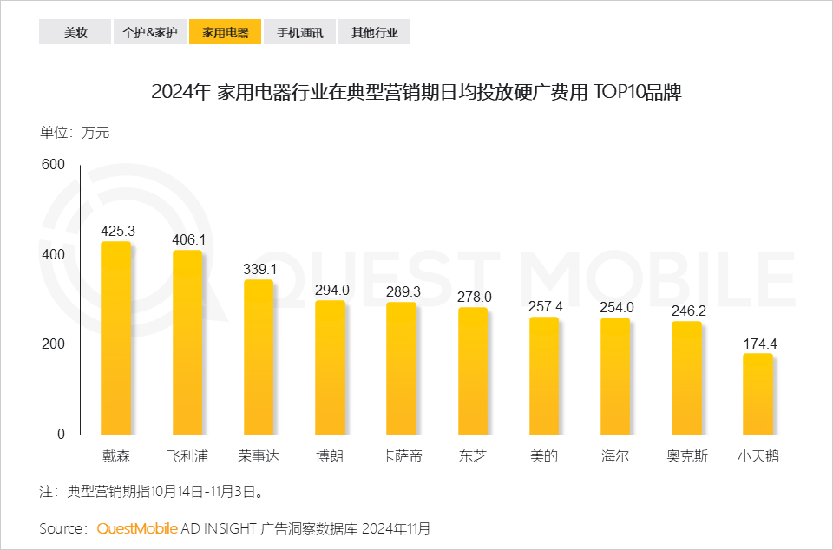The height and width of the screenshot is (550, 833).
Task: Click the 254.0 value label
Action: [x=617, y=307]
